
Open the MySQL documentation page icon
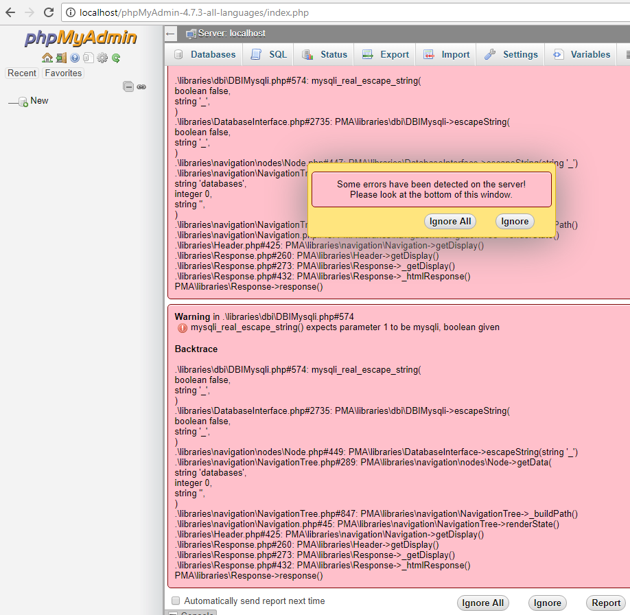point(89,58)
